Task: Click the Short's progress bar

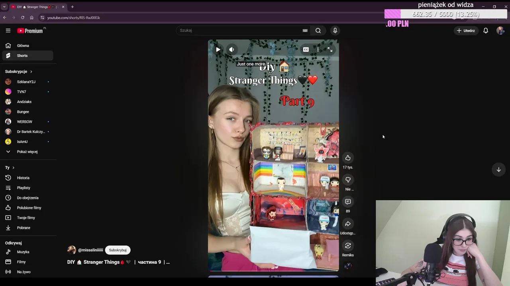Action: 273,271
